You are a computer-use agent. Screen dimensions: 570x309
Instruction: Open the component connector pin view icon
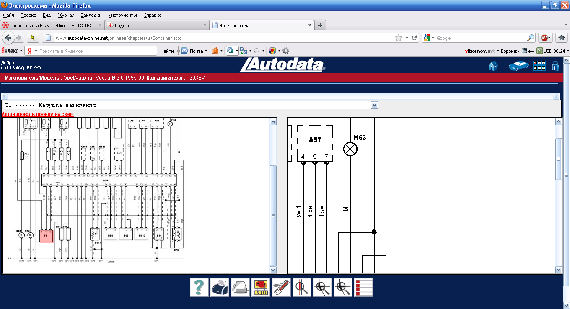point(261,288)
